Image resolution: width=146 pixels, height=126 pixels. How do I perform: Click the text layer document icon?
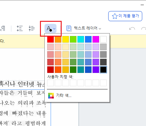[69, 28]
